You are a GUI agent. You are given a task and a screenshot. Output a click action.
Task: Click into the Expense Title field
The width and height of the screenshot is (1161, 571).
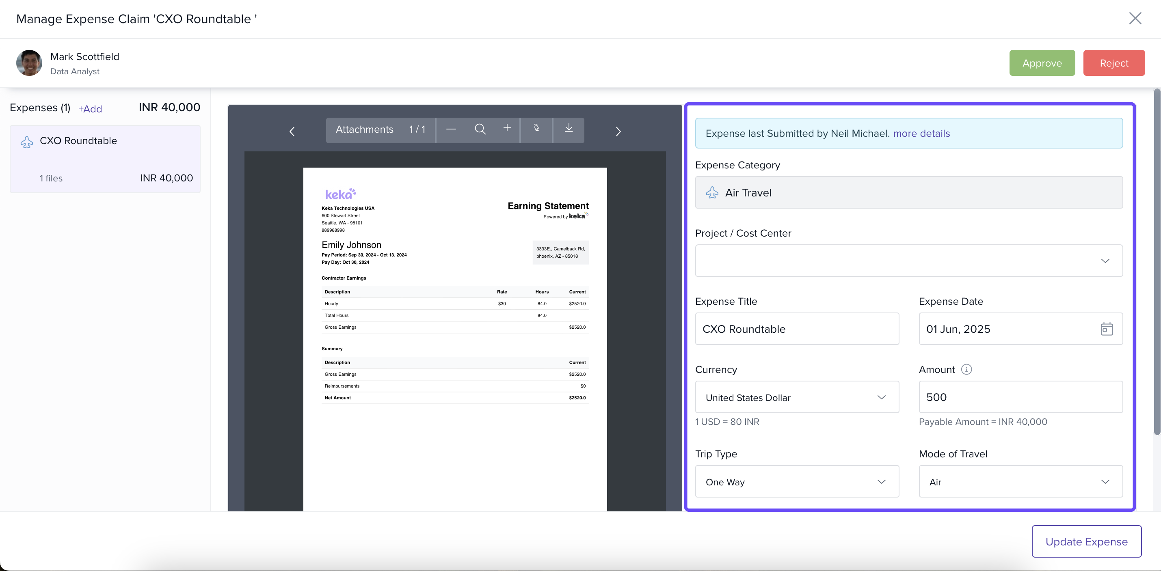pyautogui.click(x=796, y=329)
